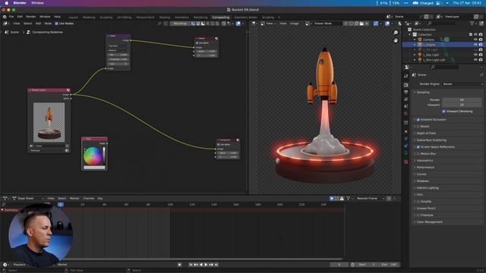Click the Scene Collection icon in outliner
Viewport: 486px width, 273px height.
(410, 30)
